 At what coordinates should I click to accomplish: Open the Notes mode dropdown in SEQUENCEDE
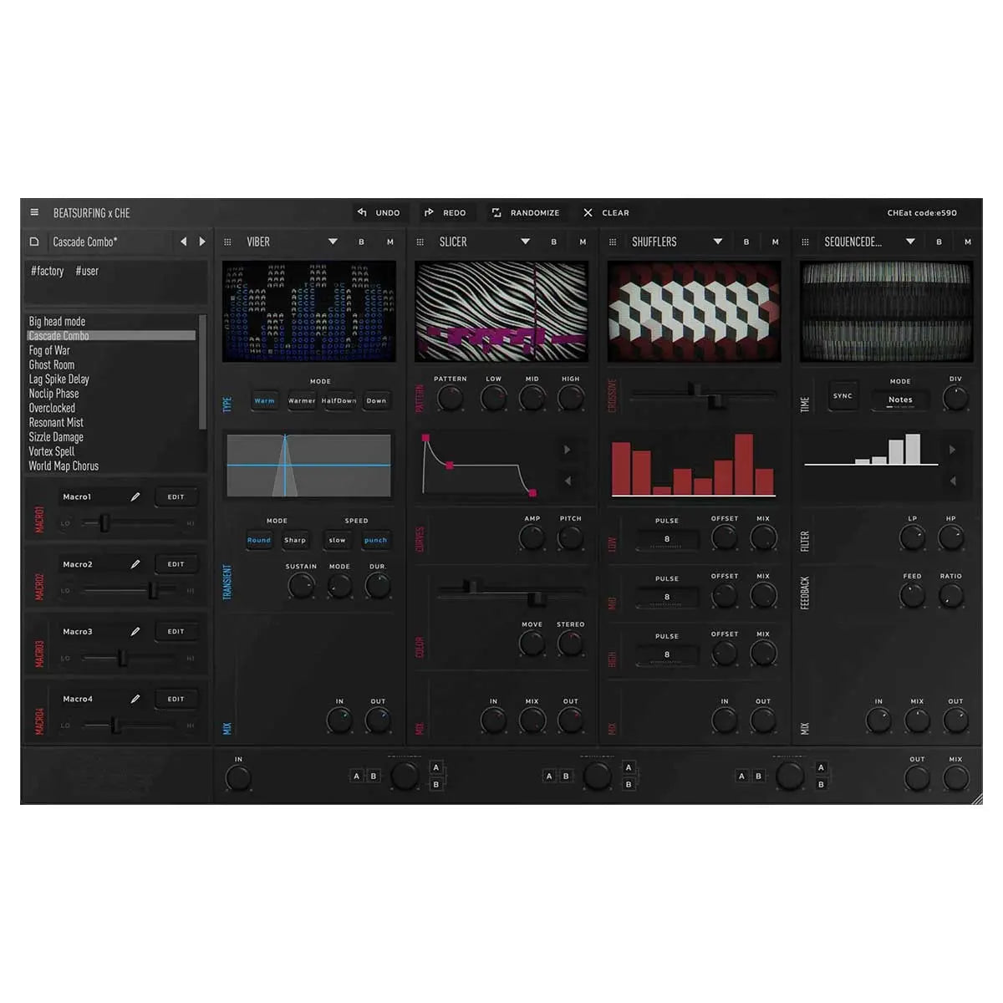(x=900, y=400)
